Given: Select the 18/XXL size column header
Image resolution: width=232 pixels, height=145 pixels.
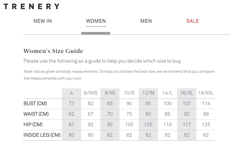Looking at the screenshot, I should 206,93.
